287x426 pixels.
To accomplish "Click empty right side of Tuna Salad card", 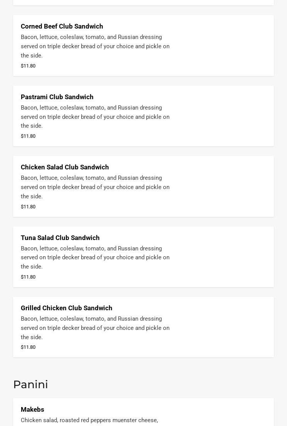I will point(223,257).
